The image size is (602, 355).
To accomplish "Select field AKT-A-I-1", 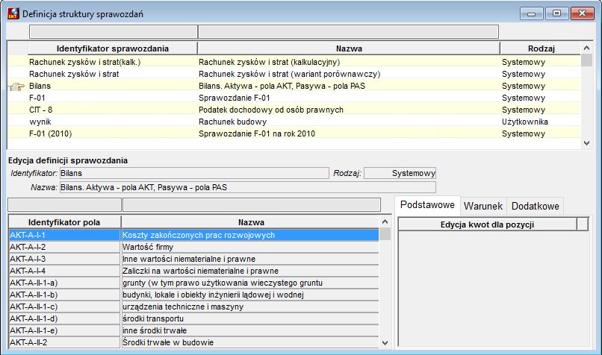I will pyautogui.click(x=64, y=235).
